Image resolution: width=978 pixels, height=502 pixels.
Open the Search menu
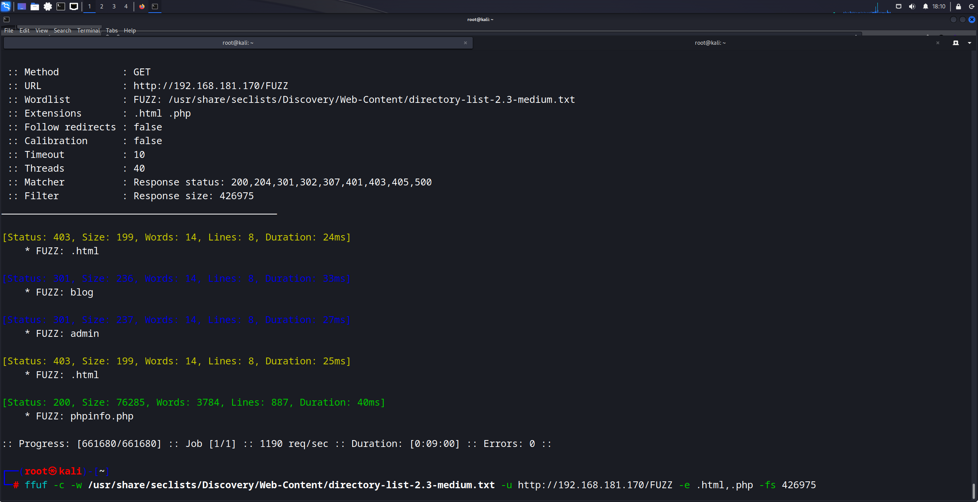coord(62,31)
